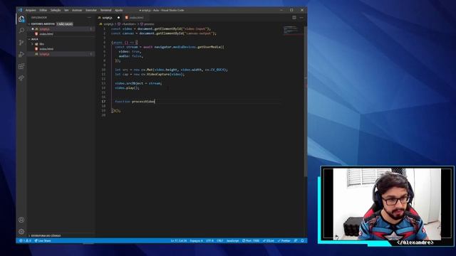The image size is (456, 256).
Task: Click the feedback icon in status bar
Action: 296,240
